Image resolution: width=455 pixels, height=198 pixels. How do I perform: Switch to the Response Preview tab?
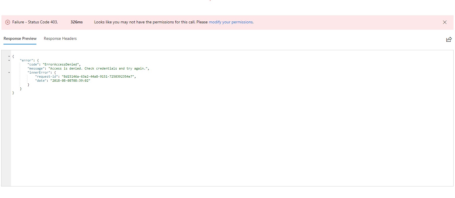(20, 39)
